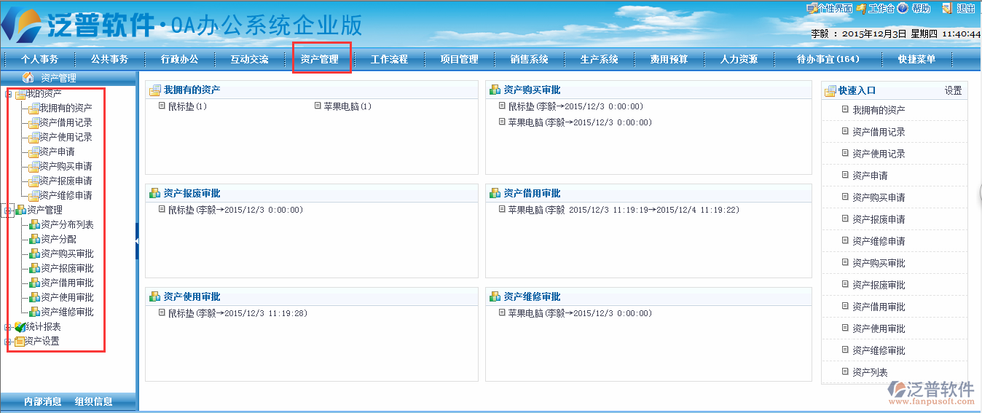Viewport: 982px width, 413px height.
Task: Switch to 组织信息 at sidebar bottom
Action: (93, 401)
